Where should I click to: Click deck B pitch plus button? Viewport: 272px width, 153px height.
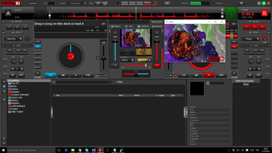click(170, 75)
